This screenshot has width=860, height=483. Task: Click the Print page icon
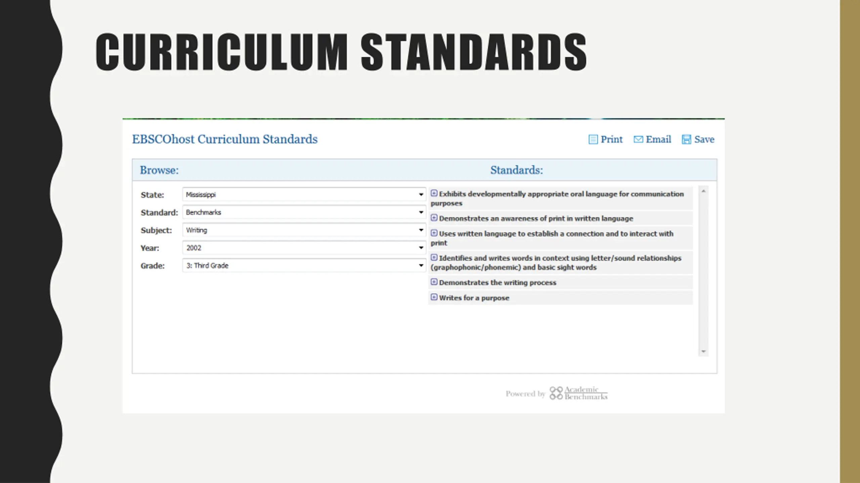[593, 140]
